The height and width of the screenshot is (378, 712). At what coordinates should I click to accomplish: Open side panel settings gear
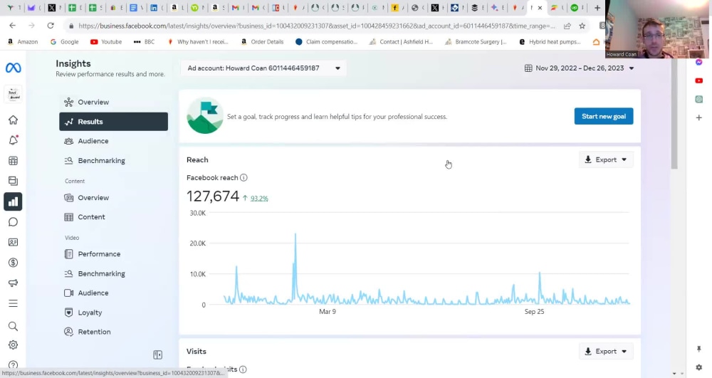[x=699, y=367]
